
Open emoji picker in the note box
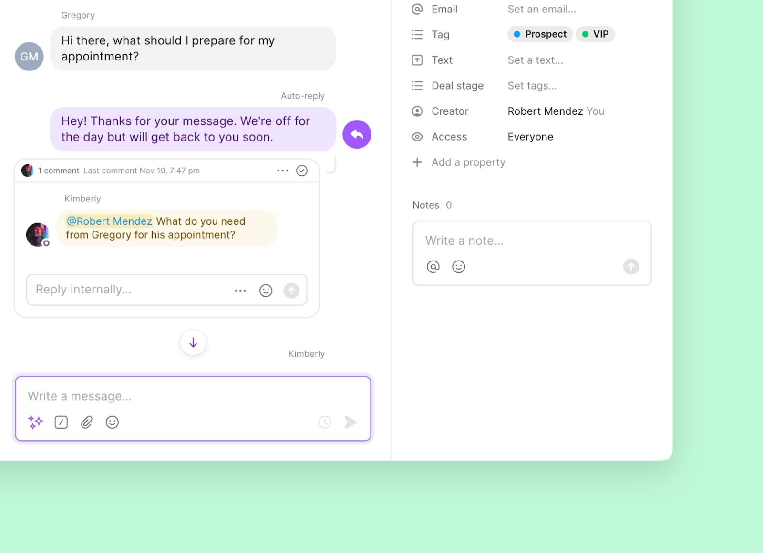point(459,267)
